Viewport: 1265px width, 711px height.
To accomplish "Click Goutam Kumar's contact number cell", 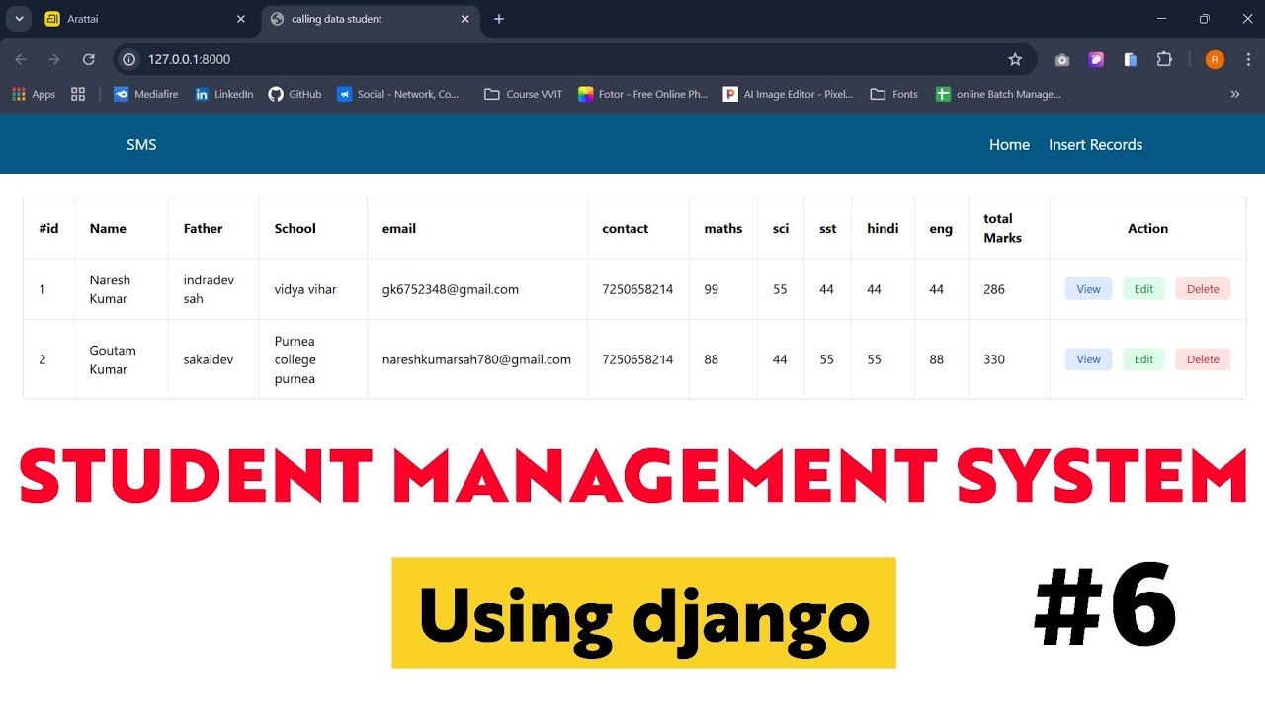I will point(637,359).
